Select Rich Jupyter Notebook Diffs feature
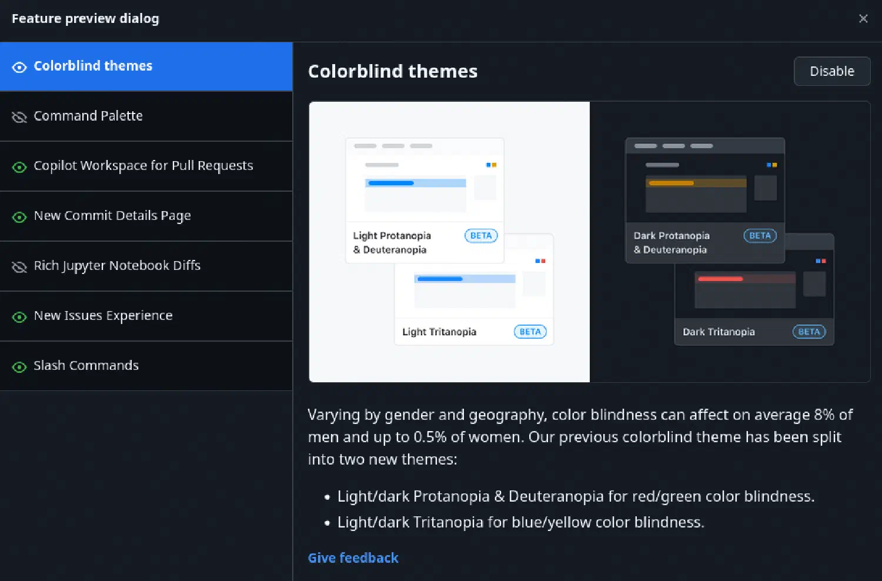The width and height of the screenshot is (882, 581). click(x=117, y=266)
